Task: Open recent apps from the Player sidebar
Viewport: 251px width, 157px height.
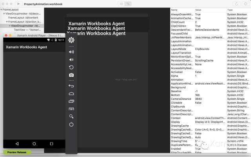Action: 71,101
